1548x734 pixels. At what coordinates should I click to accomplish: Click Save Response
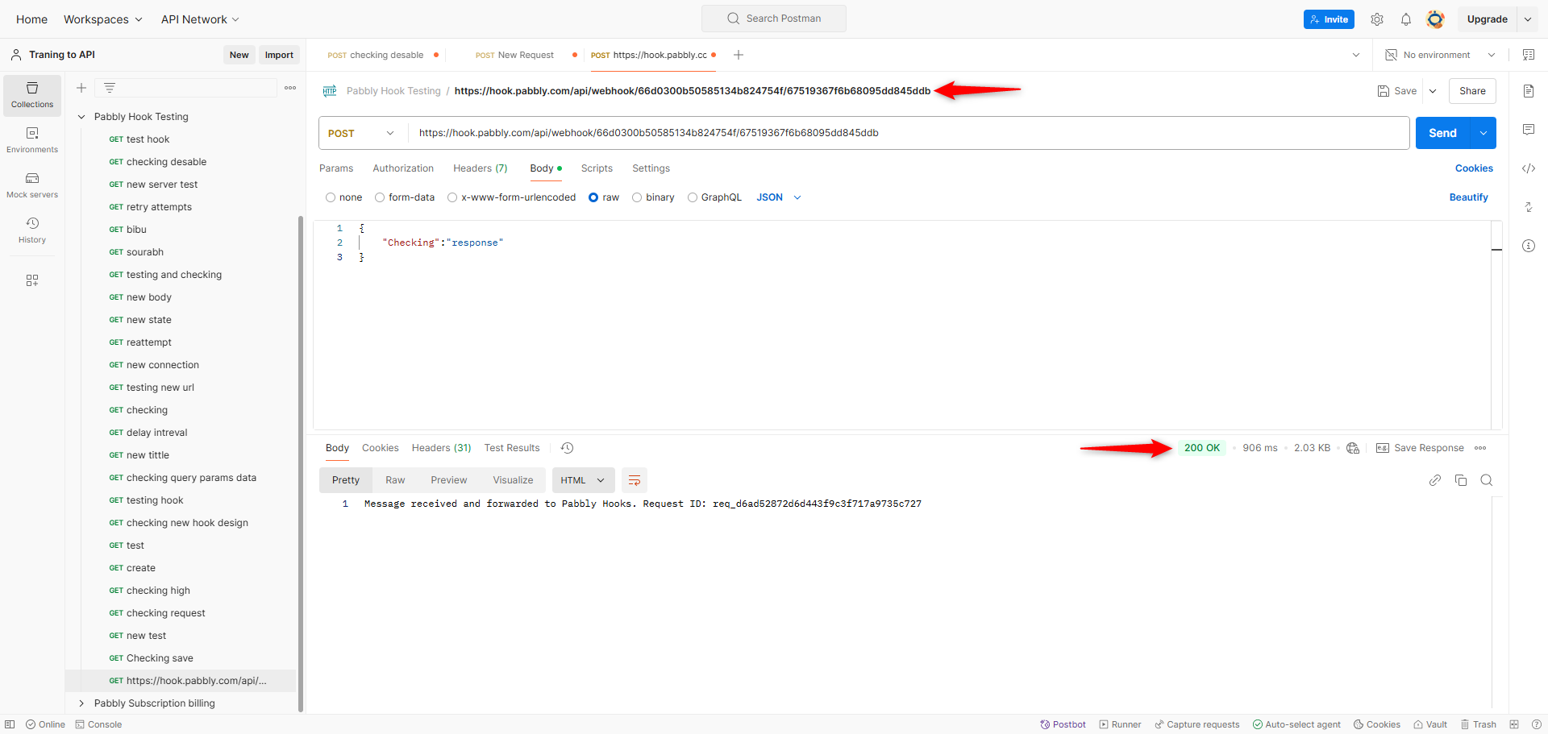(x=1420, y=448)
